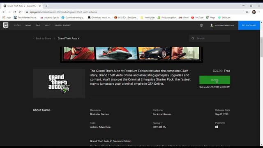Viewport: 263px width, 148px height.
Task: Open the Maps bookmark
Action: pyautogui.click(x=210, y=17)
